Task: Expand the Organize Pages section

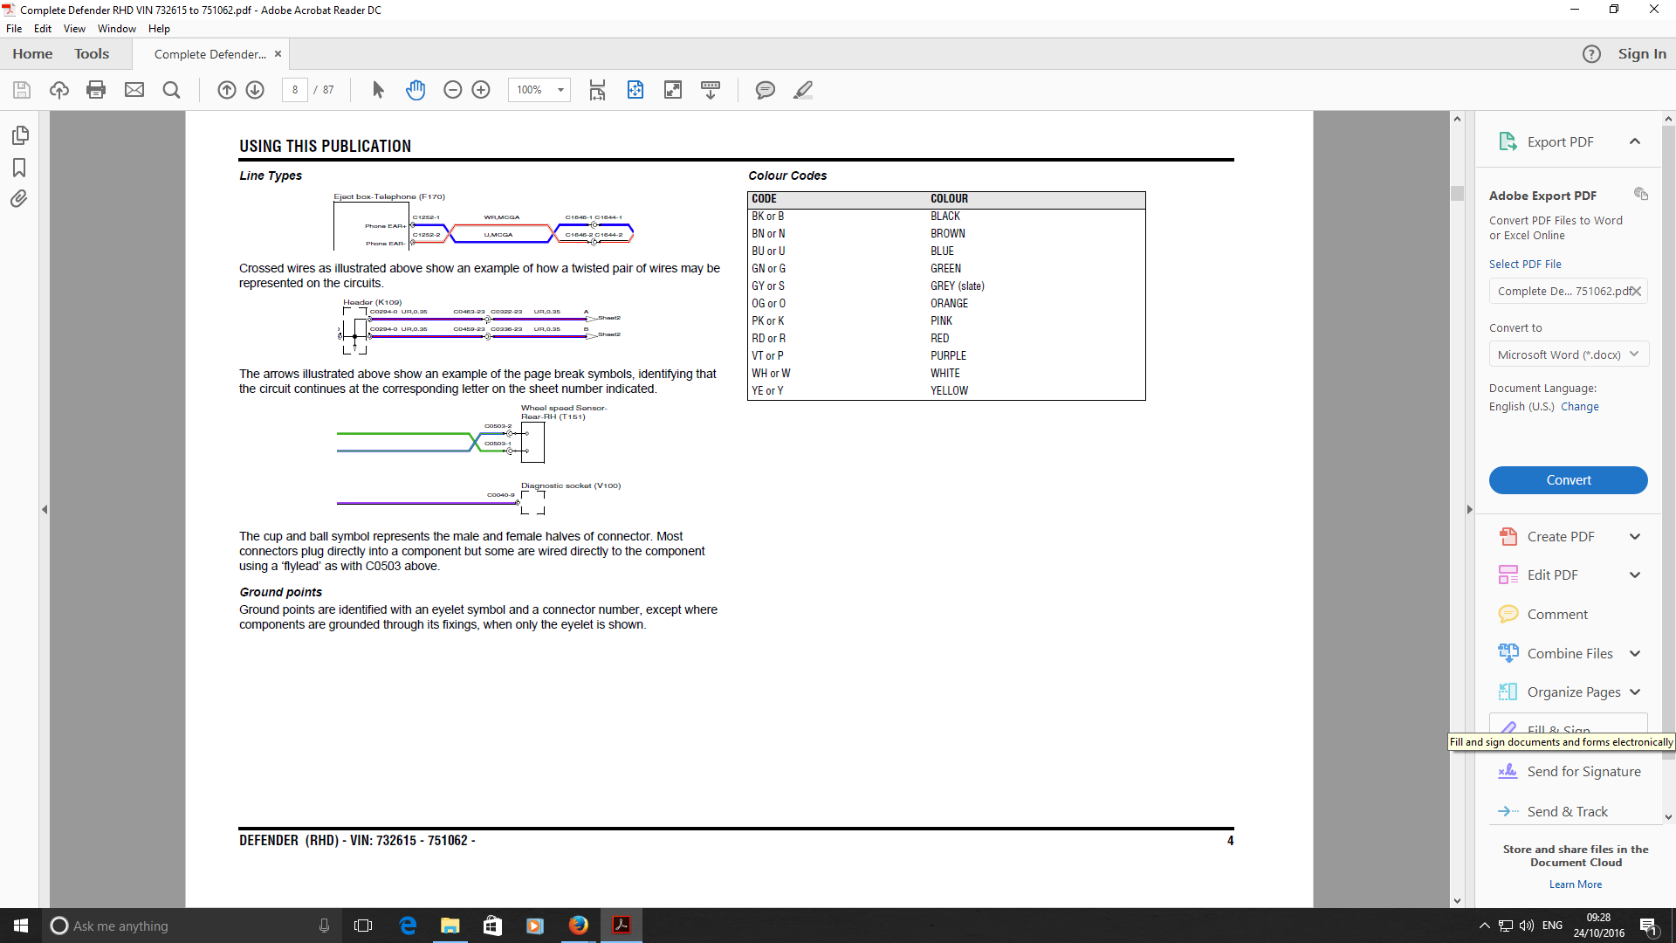Action: coord(1635,692)
